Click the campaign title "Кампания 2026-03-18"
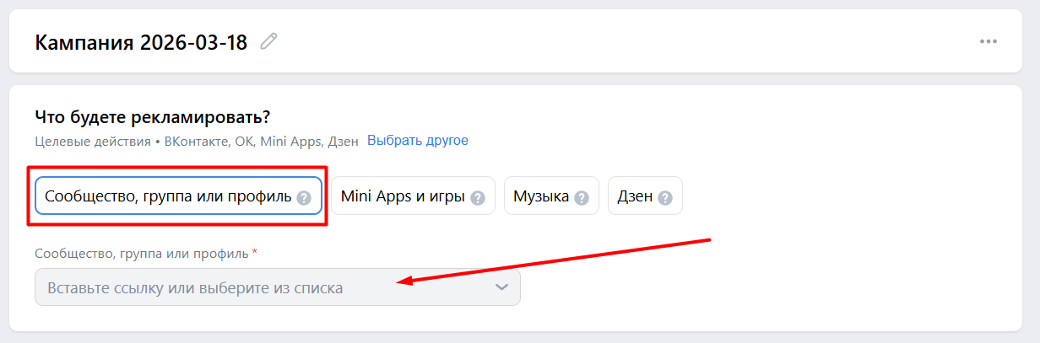Image resolution: width=1040 pixels, height=343 pixels. click(141, 42)
